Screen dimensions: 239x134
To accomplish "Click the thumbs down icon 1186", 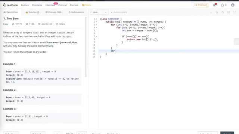I will pyautogui.click(x=27, y=24).
